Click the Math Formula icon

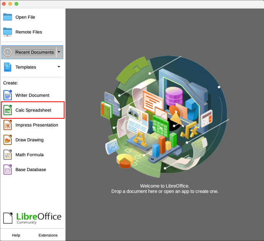[8, 155]
